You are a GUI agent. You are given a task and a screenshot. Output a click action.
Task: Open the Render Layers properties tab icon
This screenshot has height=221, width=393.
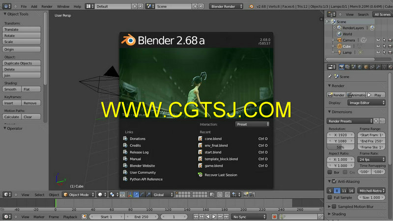click(x=348, y=67)
